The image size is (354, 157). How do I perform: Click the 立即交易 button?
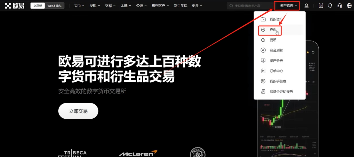78,111
